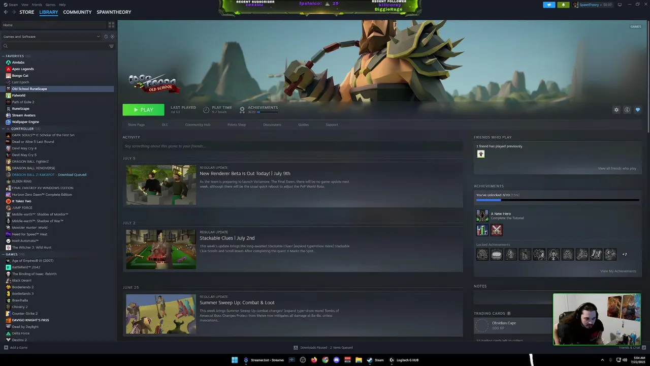Screen dimensions: 650x366
Task: Click the A New Hero achievement icon
Action: pos(482,216)
